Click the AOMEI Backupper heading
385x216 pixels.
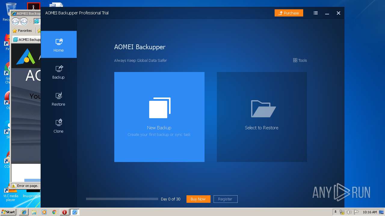(140, 47)
